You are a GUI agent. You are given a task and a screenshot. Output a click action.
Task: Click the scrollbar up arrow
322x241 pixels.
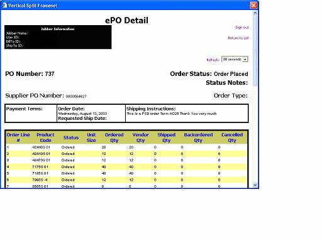(255, 13)
